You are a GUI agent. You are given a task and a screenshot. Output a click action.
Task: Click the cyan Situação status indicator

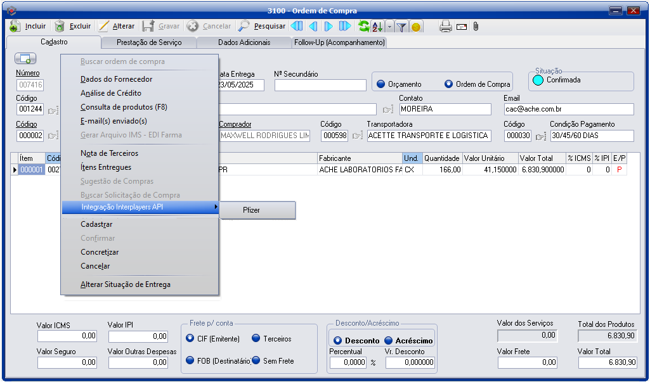click(538, 80)
